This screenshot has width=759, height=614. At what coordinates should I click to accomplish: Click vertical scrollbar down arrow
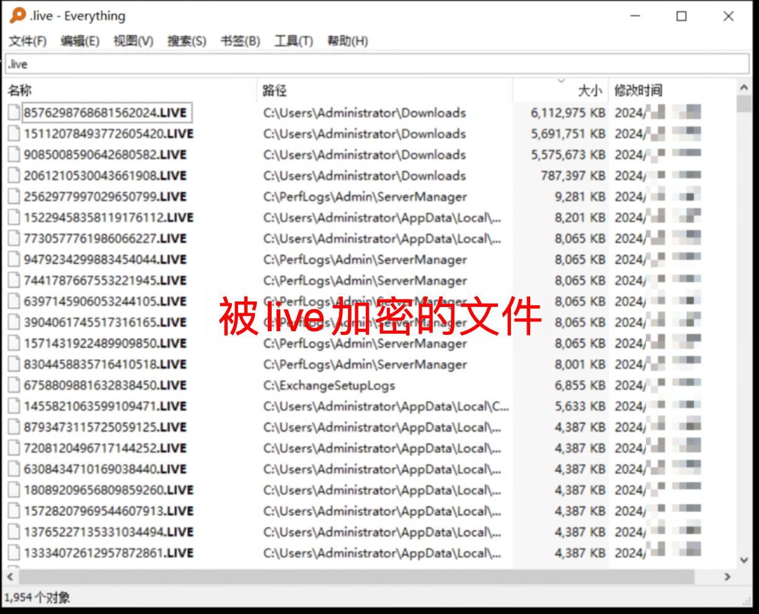coord(745,560)
